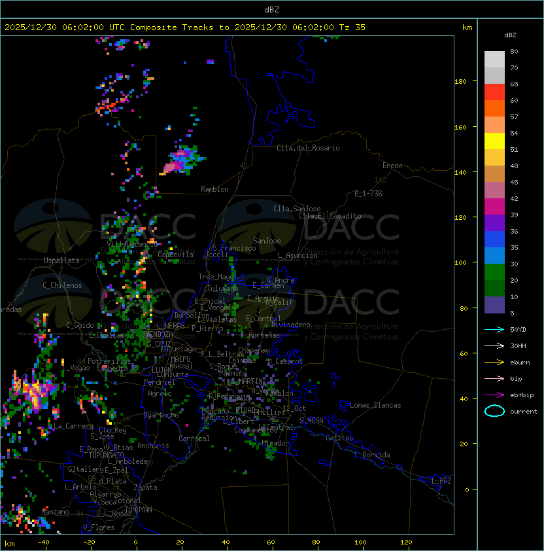Click the MENDOZA city label on the map
The image size is (544, 551).
click(x=160, y=334)
